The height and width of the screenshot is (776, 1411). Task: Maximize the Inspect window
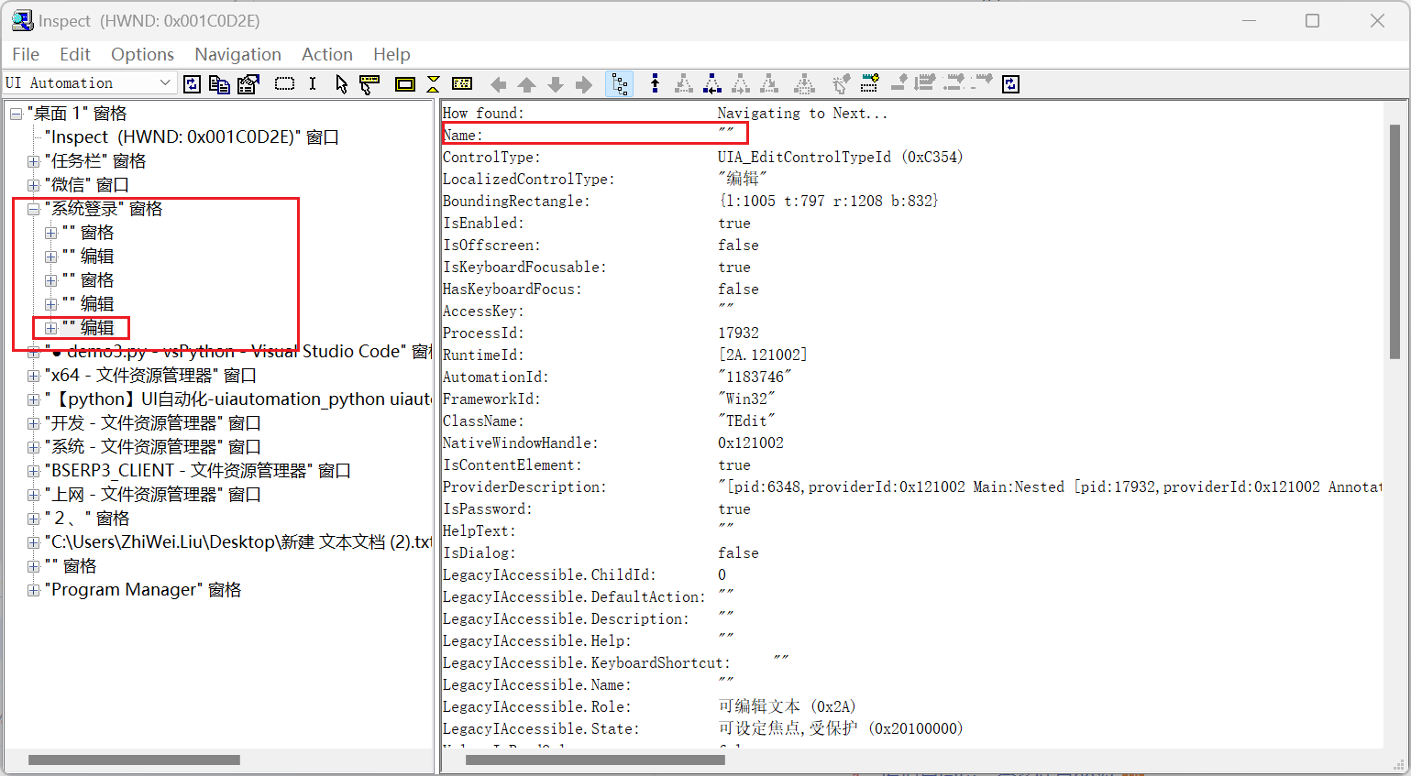pos(1312,20)
